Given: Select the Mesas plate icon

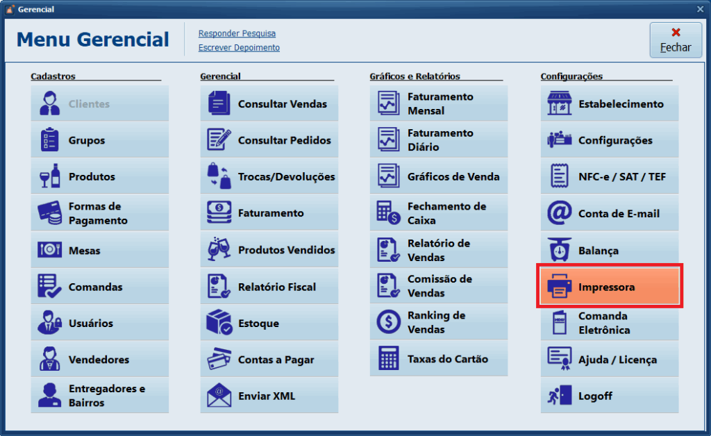Looking at the screenshot, I should click(49, 249).
